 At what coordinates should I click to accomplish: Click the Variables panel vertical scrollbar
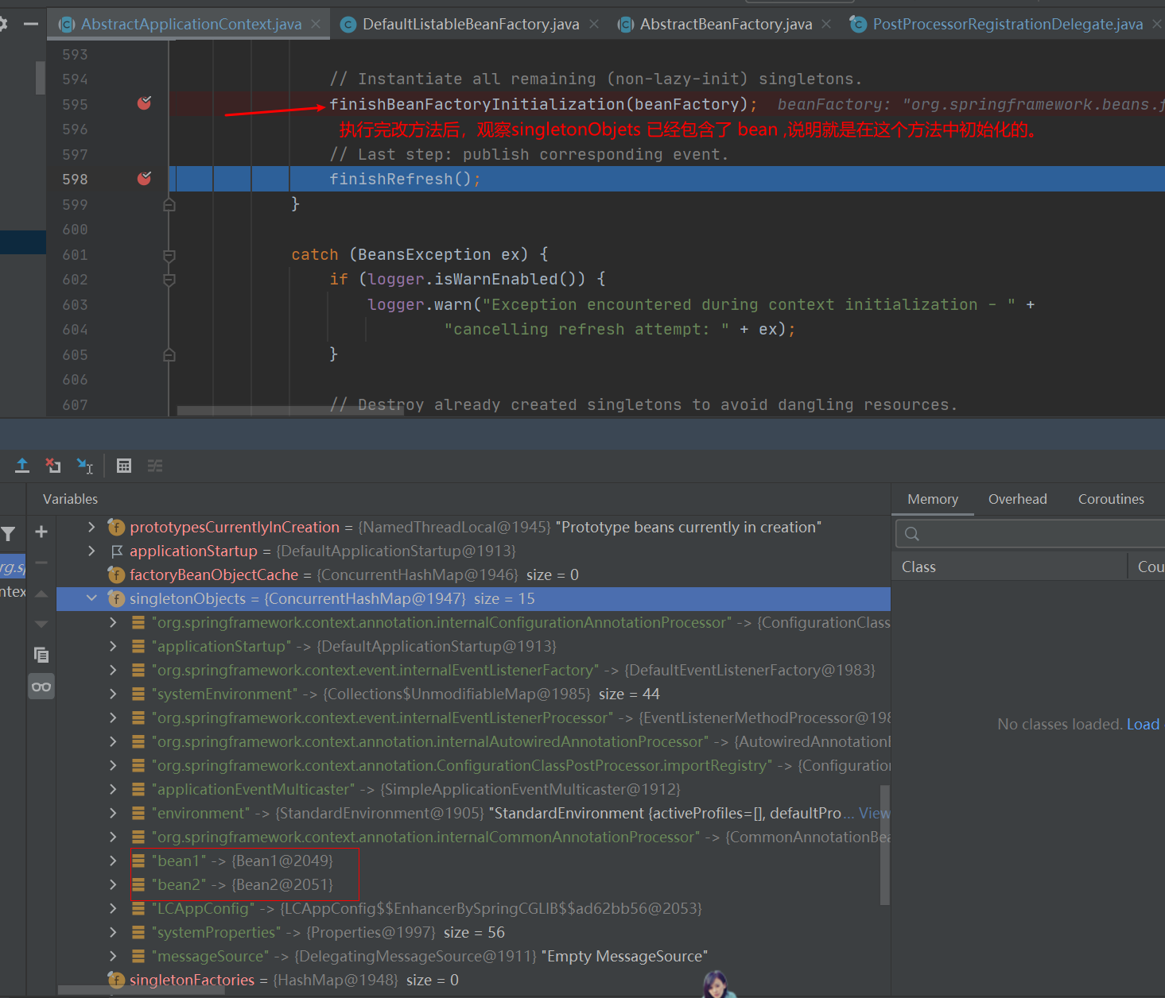(x=884, y=845)
